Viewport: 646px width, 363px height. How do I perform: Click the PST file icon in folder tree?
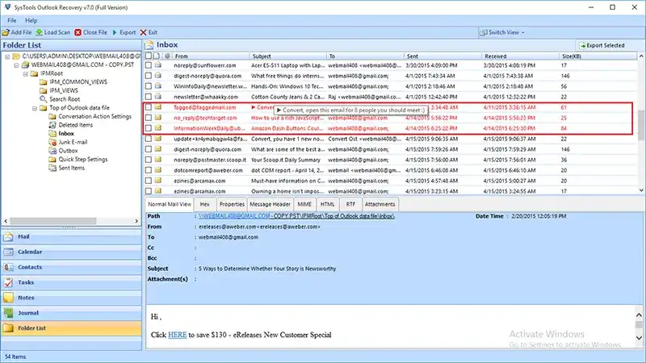[x=26, y=65]
